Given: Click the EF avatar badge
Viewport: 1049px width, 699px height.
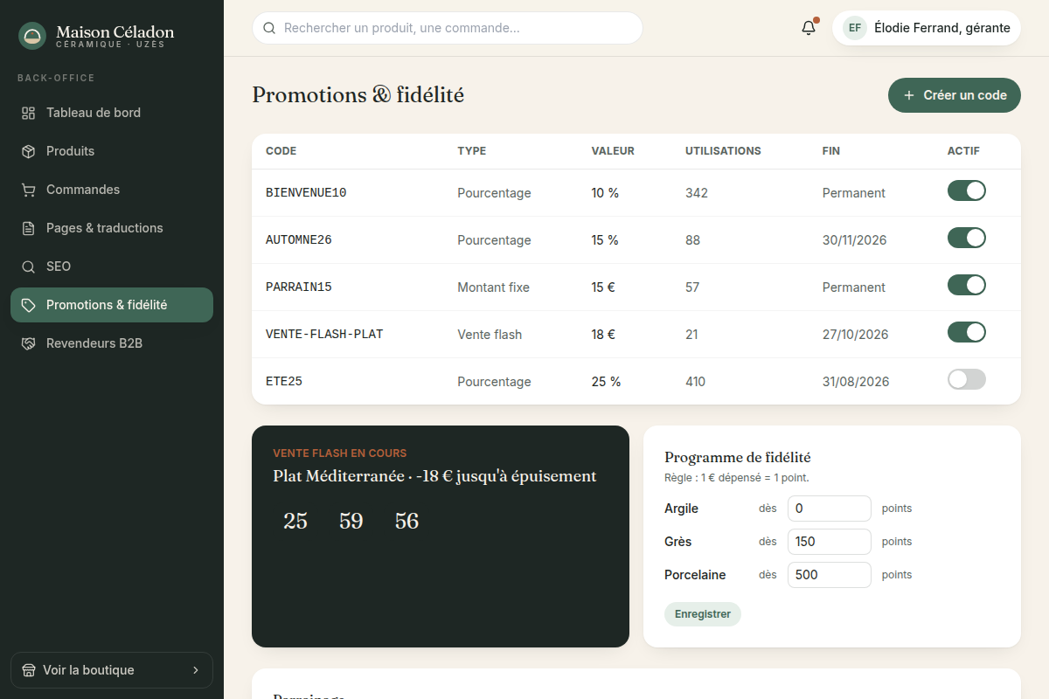Looking at the screenshot, I should click(x=855, y=28).
